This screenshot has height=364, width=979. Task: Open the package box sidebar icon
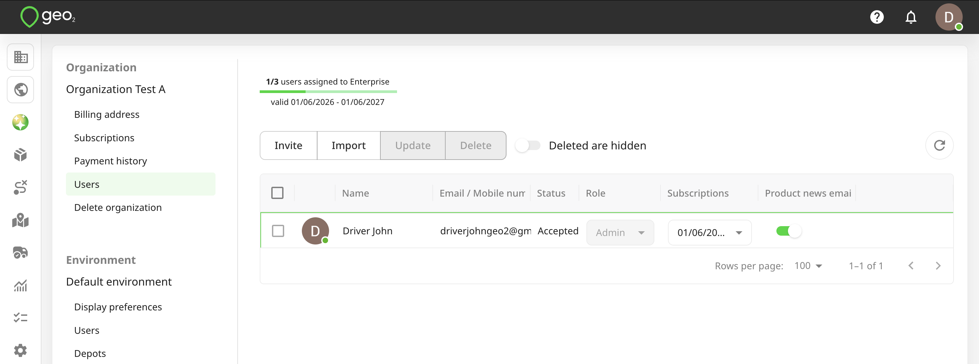[x=20, y=155]
